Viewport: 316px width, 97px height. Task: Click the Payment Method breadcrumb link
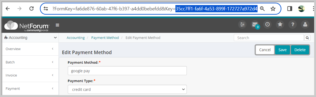click(x=105, y=38)
